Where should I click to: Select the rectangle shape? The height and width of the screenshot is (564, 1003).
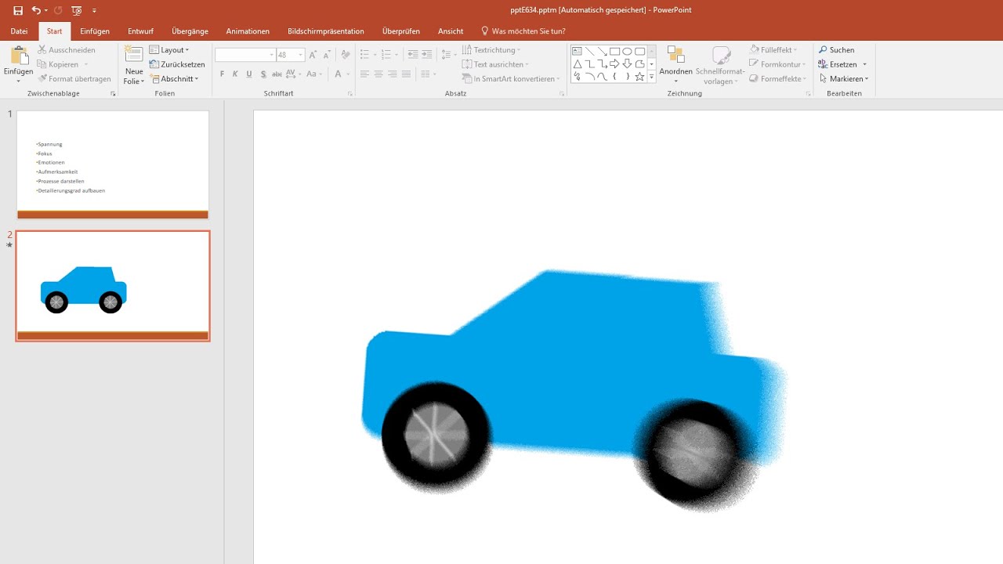(614, 51)
